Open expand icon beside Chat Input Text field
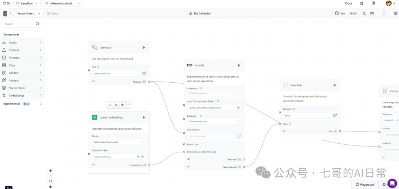This screenshot has width=399, height=189. tap(144, 73)
